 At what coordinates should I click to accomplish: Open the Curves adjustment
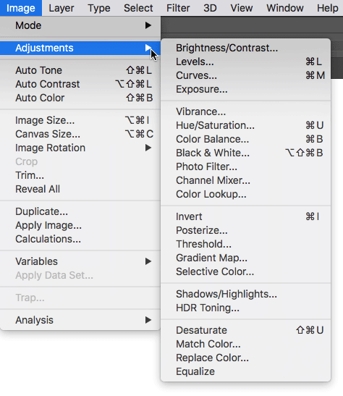245,75
